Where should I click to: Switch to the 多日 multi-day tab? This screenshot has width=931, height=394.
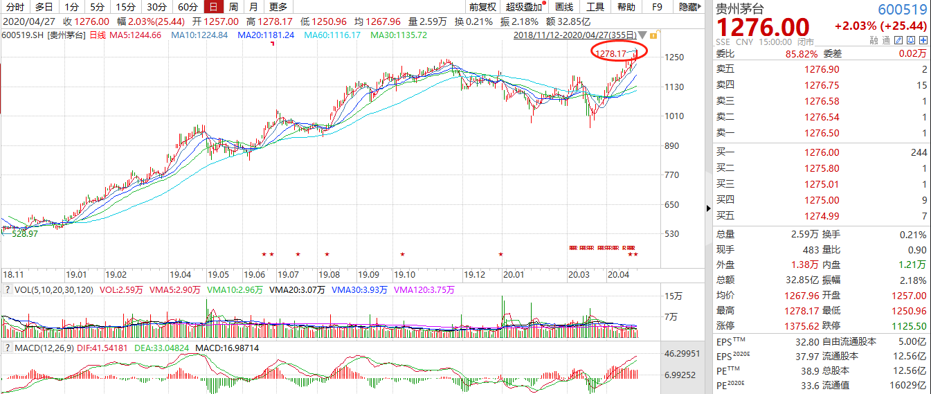[x=44, y=7]
